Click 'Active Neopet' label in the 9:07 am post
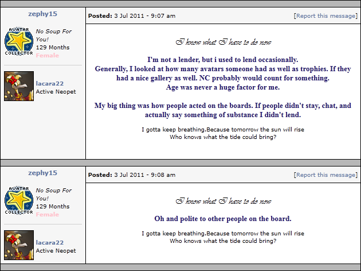 56,92
